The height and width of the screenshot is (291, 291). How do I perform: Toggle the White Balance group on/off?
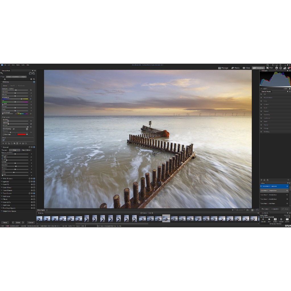point(34,178)
